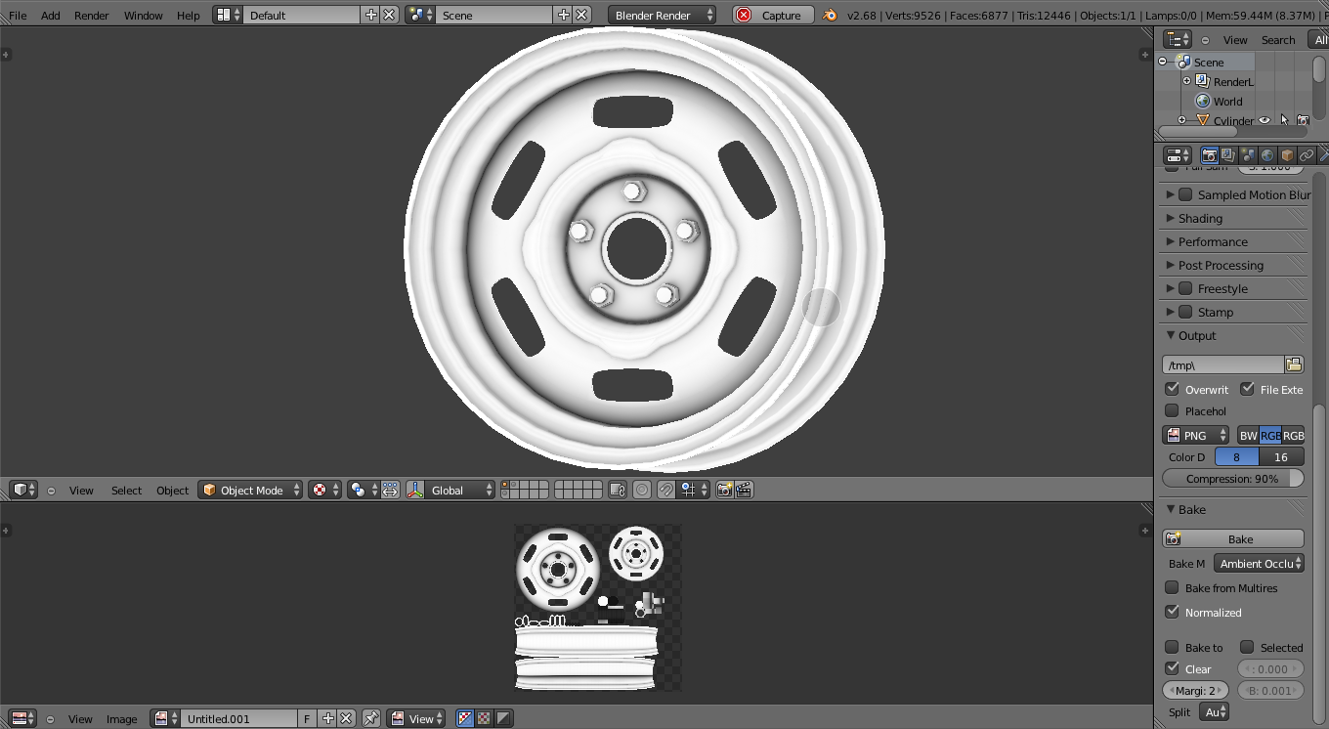Open the pivot point selector
The height and width of the screenshot is (729, 1329).
(363, 490)
